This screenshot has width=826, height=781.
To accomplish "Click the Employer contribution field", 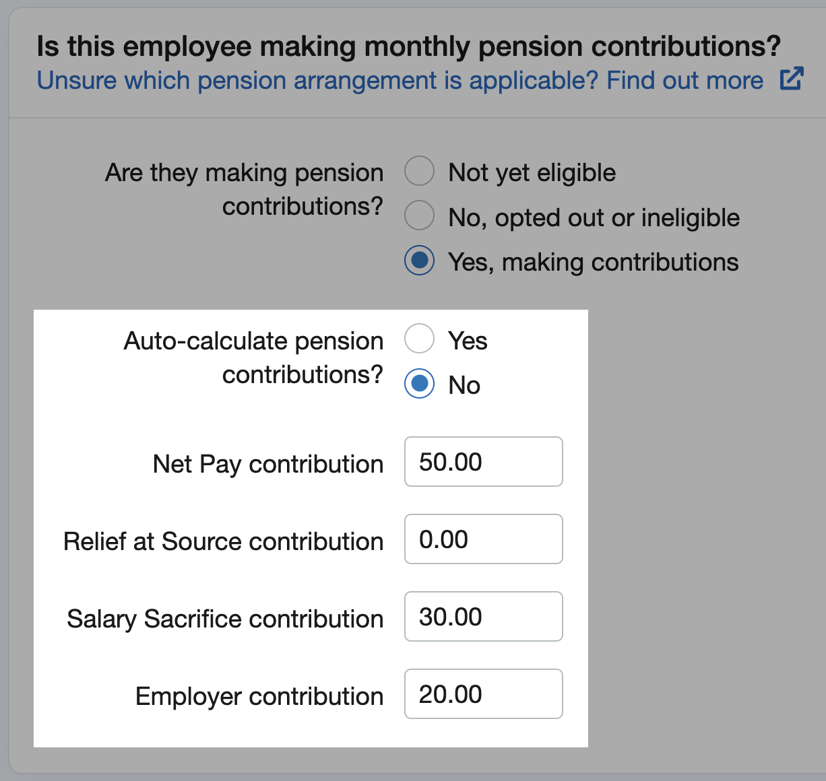I will (x=483, y=693).
